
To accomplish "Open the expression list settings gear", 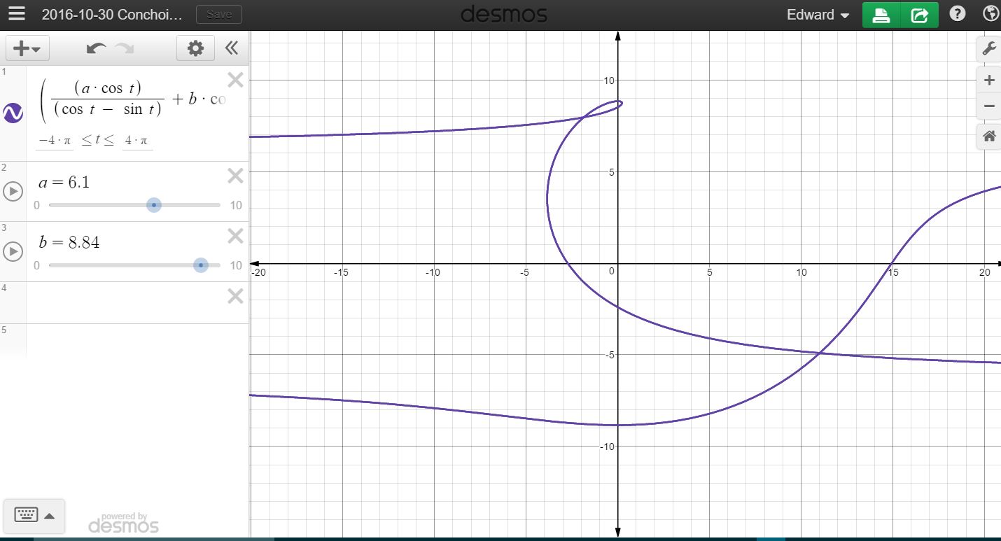I will [196, 48].
